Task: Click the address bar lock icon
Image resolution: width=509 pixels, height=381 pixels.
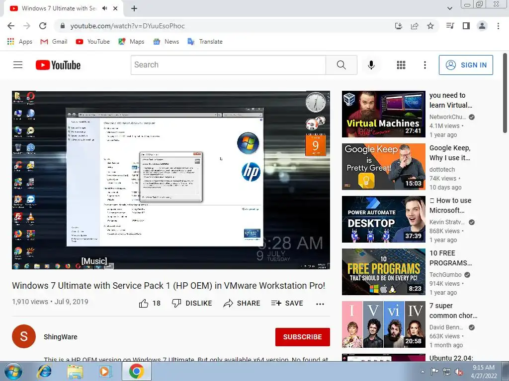Action: pyautogui.click(x=63, y=26)
